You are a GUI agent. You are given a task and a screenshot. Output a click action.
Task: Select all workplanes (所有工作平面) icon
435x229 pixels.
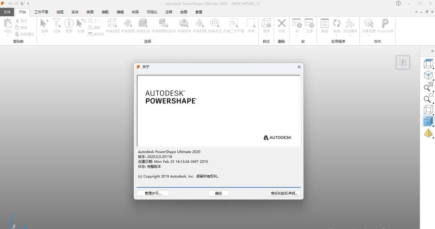click(x=234, y=23)
